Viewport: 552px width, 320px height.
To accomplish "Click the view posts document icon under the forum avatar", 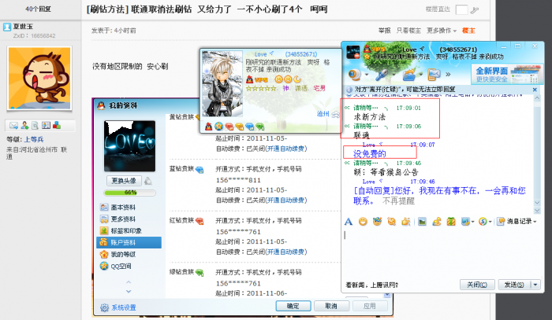I will point(35,125).
